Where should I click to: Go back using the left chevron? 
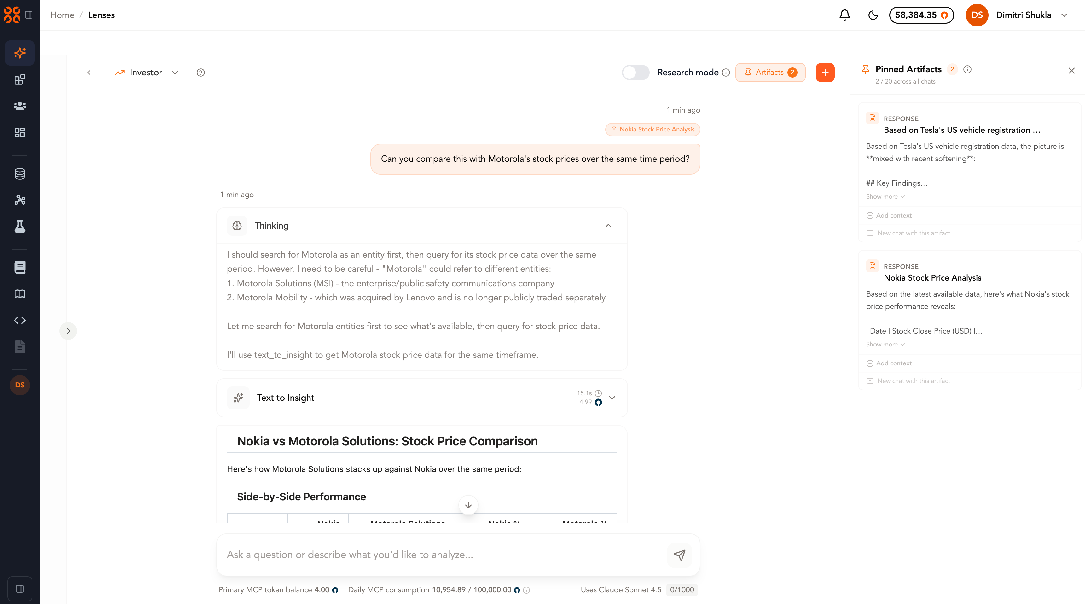pos(89,73)
